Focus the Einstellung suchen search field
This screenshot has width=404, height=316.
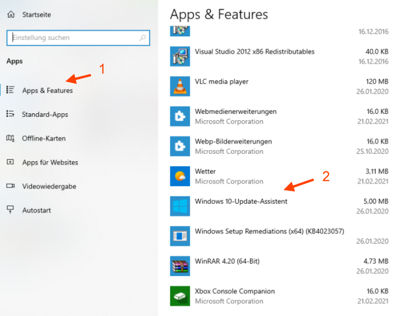[x=72, y=38]
